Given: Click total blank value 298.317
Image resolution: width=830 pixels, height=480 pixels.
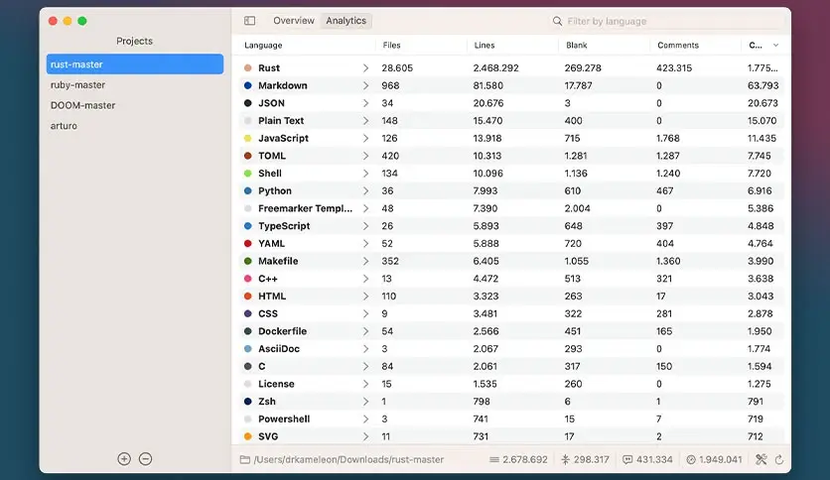Looking at the screenshot, I should pos(592,460).
